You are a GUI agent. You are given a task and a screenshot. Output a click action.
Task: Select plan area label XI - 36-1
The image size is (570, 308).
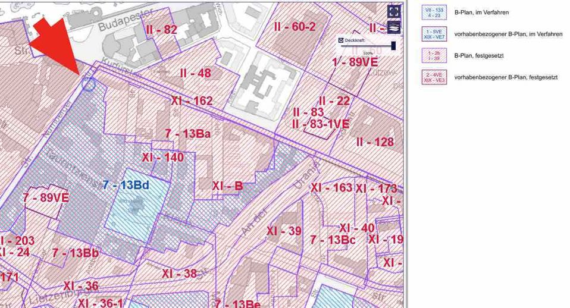(101, 302)
